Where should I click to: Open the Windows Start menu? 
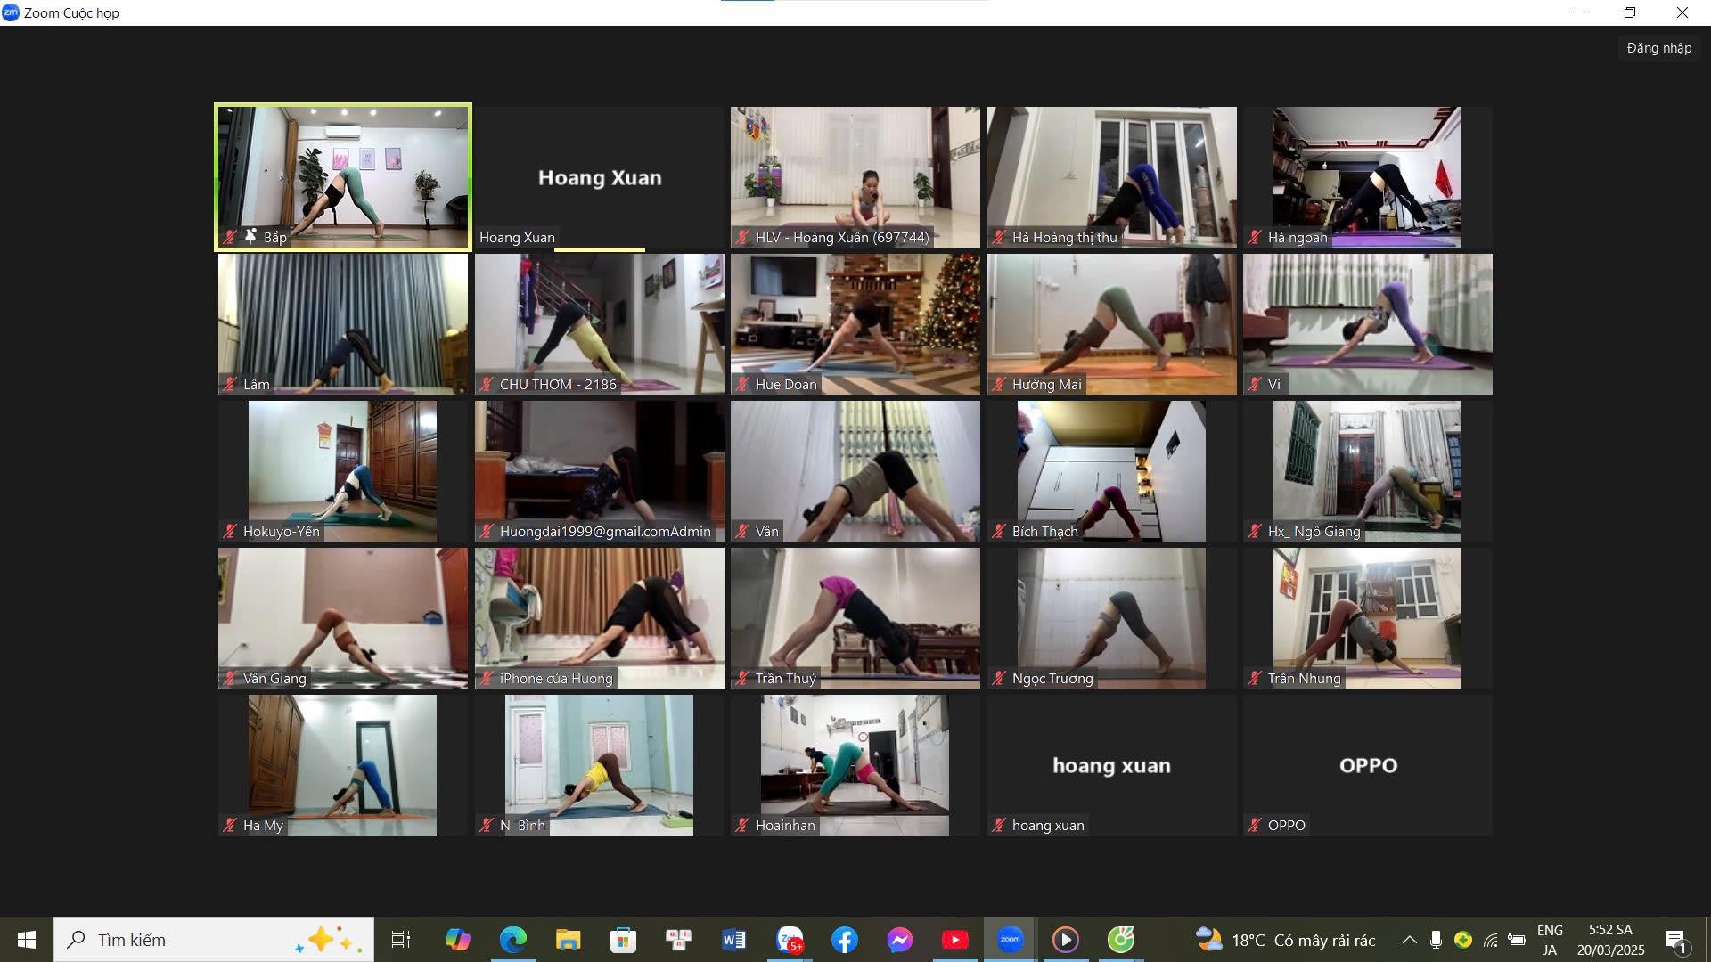[27, 940]
